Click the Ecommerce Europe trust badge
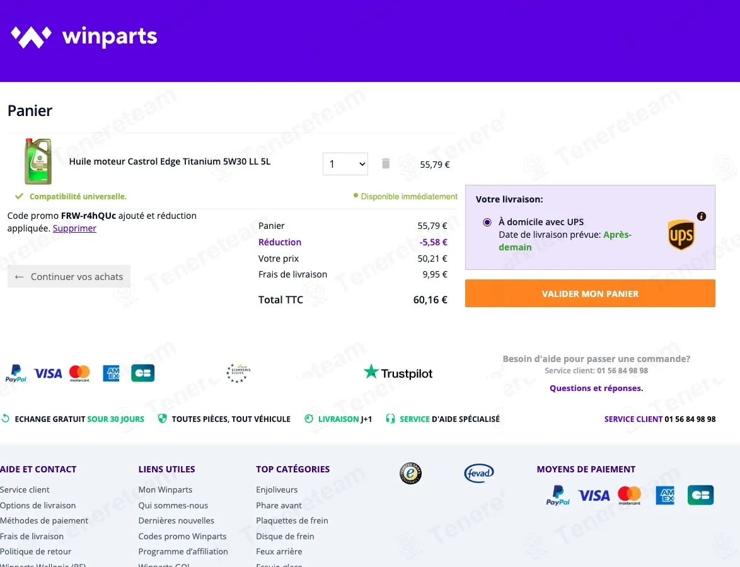Screen dimensions: 740x567 tap(238, 373)
